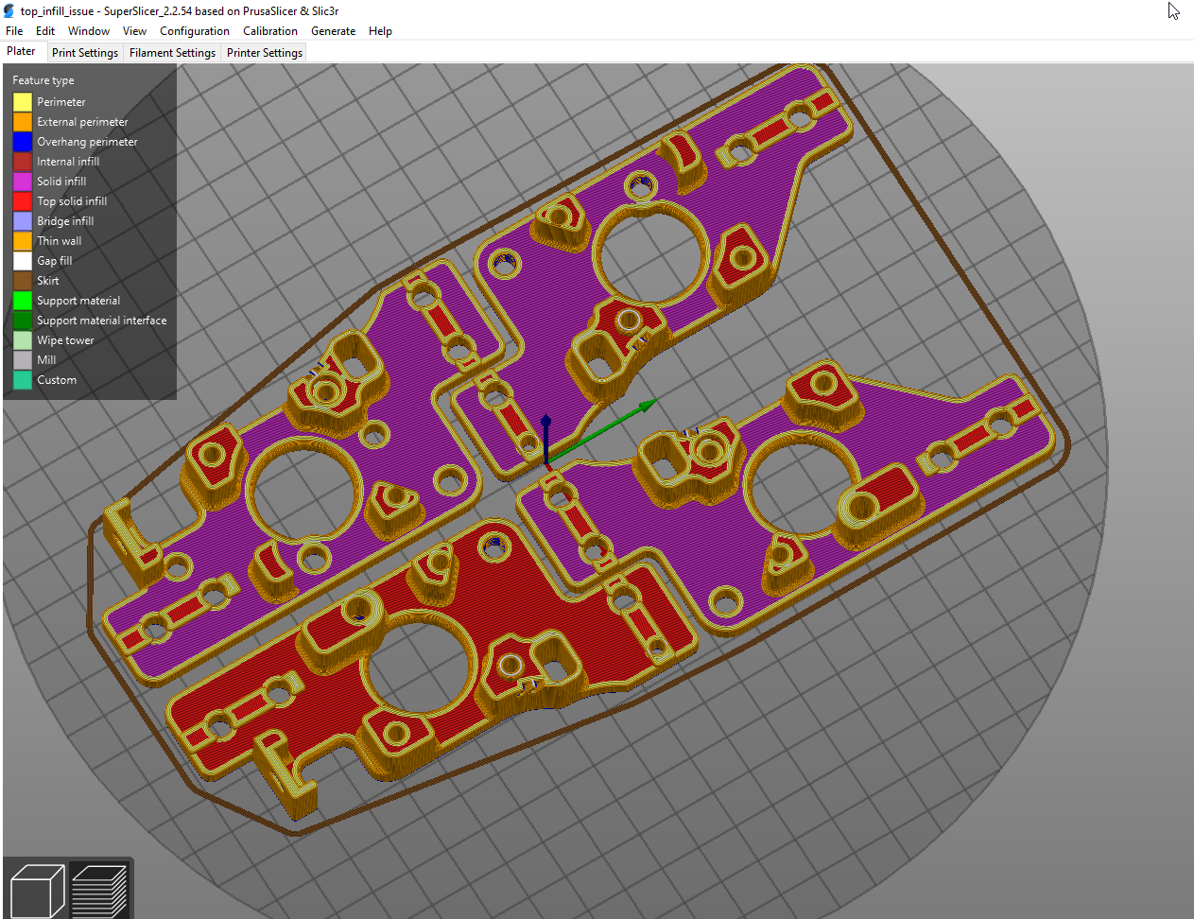Click the Perimeter yellow color swatch

[x=23, y=102]
